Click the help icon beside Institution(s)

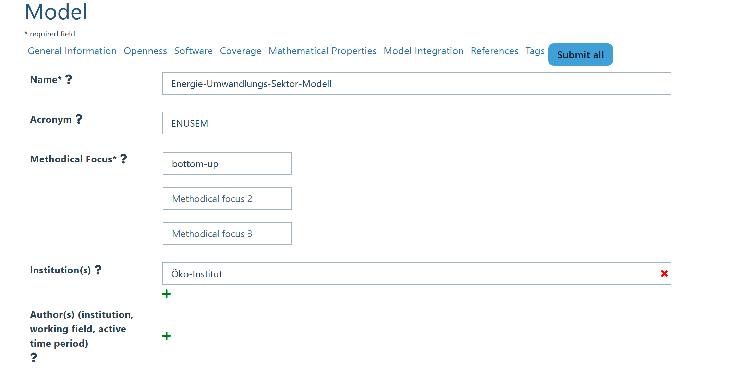pos(99,270)
